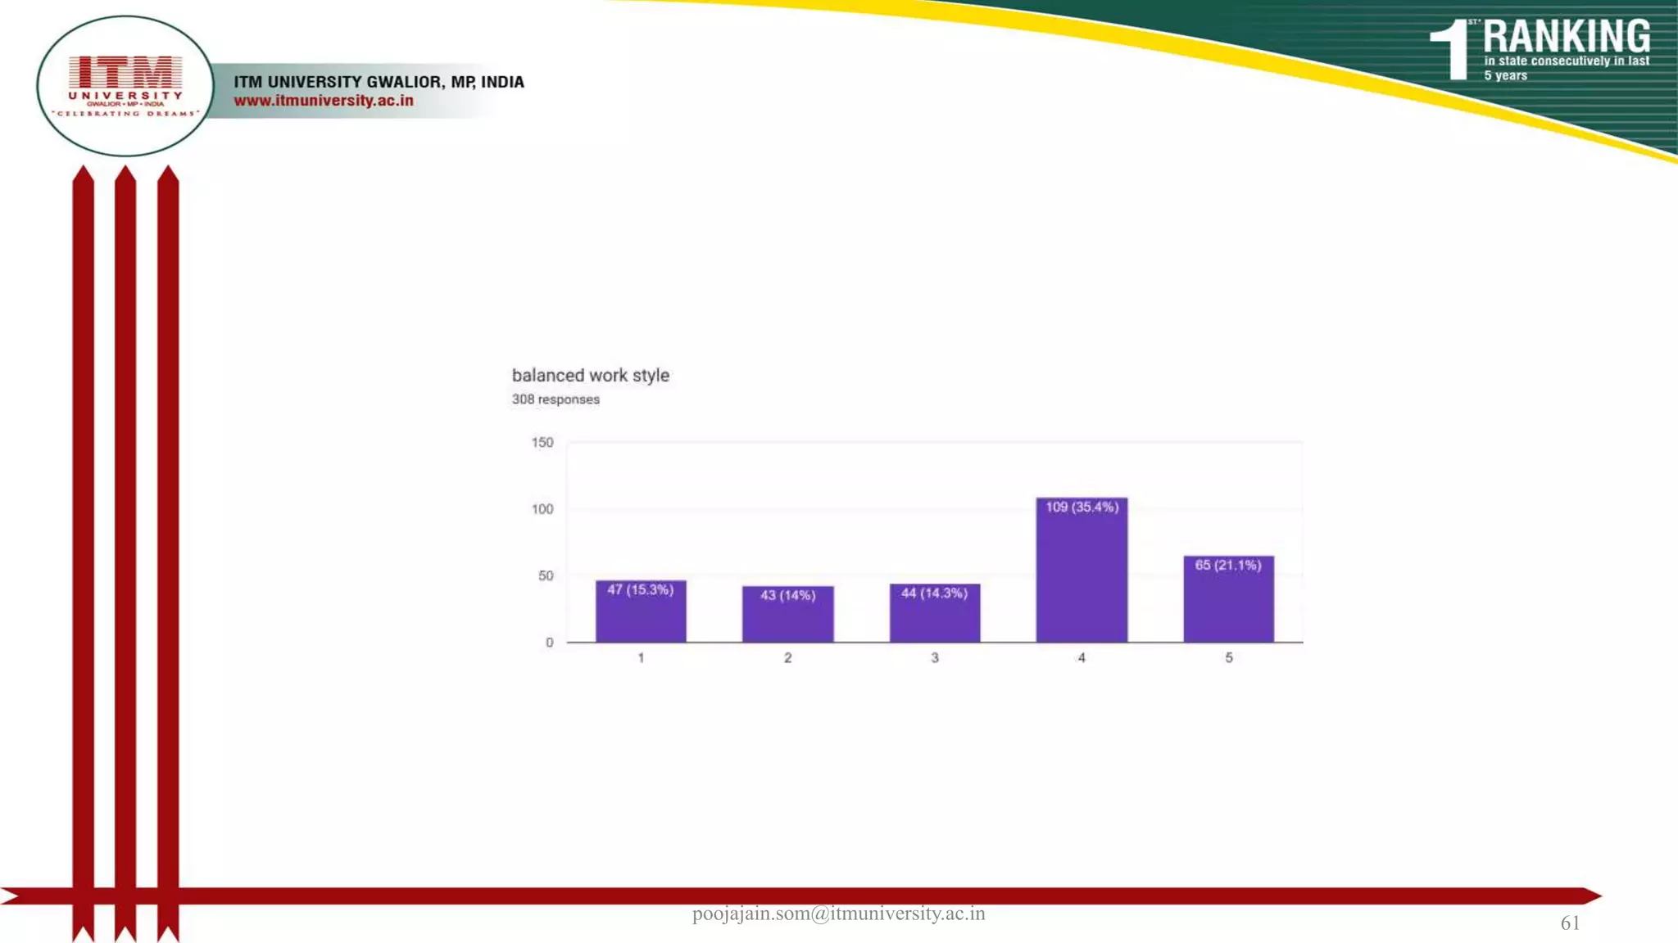Click the x-axis label 5

pyautogui.click(x=1228, y=658)
